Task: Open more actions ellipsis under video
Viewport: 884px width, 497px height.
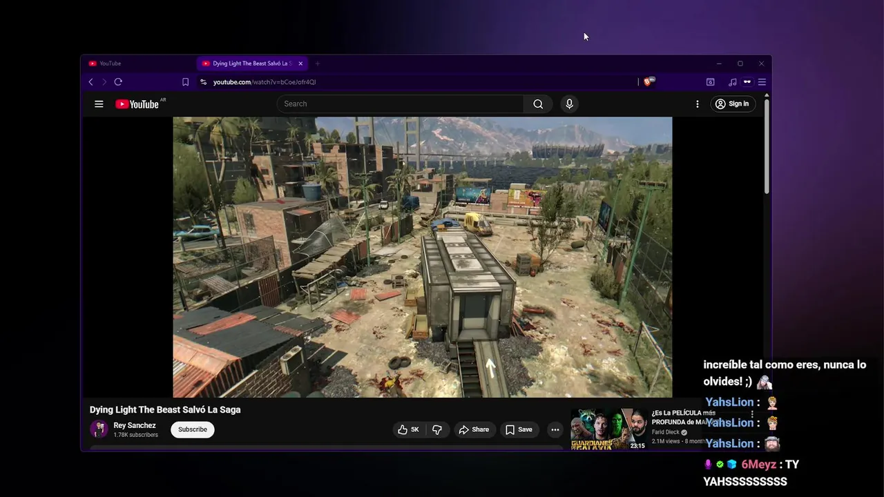Action: (x=555, y=429)
